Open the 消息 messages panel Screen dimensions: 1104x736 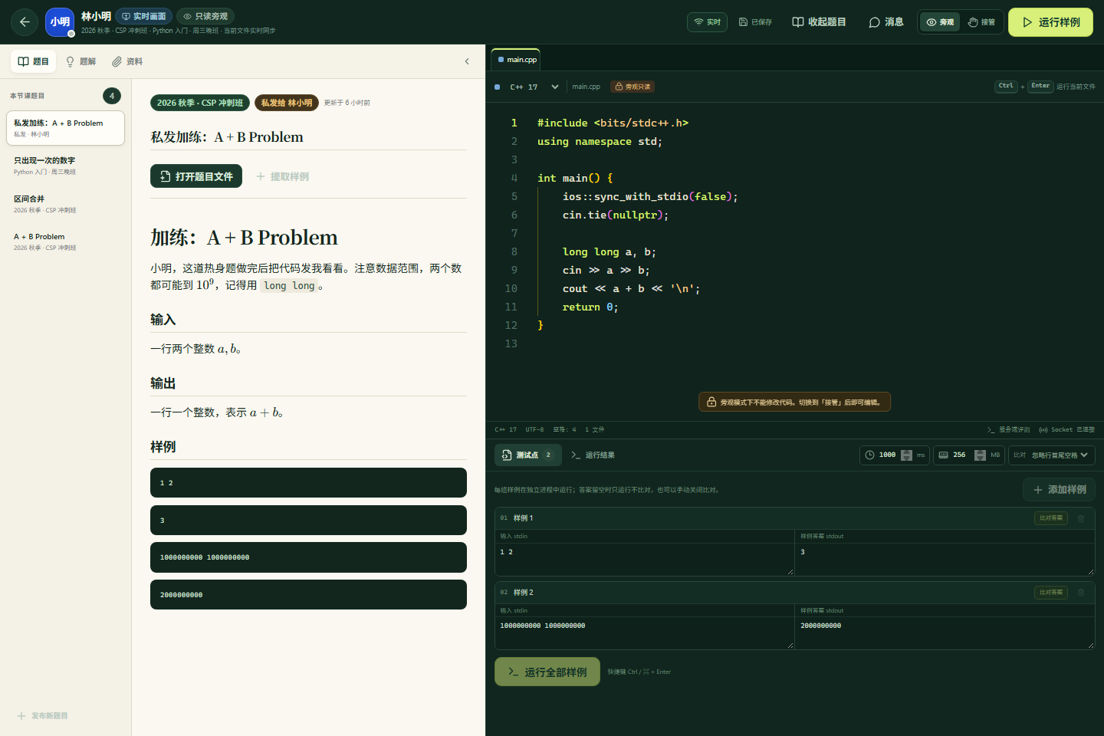pyautogui.click(x=886, y=22)
